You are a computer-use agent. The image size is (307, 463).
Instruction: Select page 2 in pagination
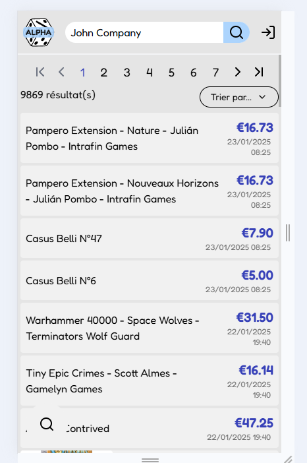[x=104, y=73]
